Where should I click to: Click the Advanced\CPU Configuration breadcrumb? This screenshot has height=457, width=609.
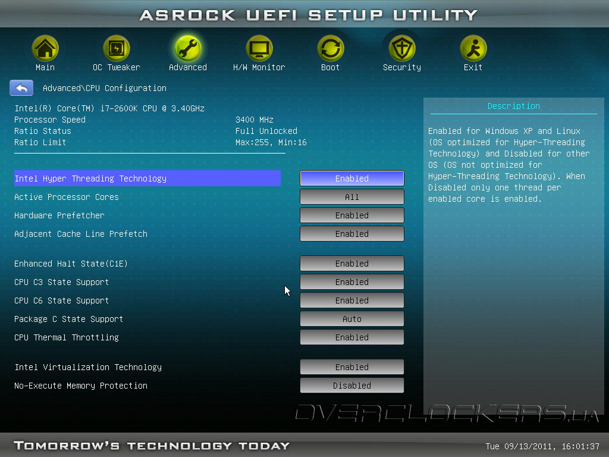pos(105,88)
